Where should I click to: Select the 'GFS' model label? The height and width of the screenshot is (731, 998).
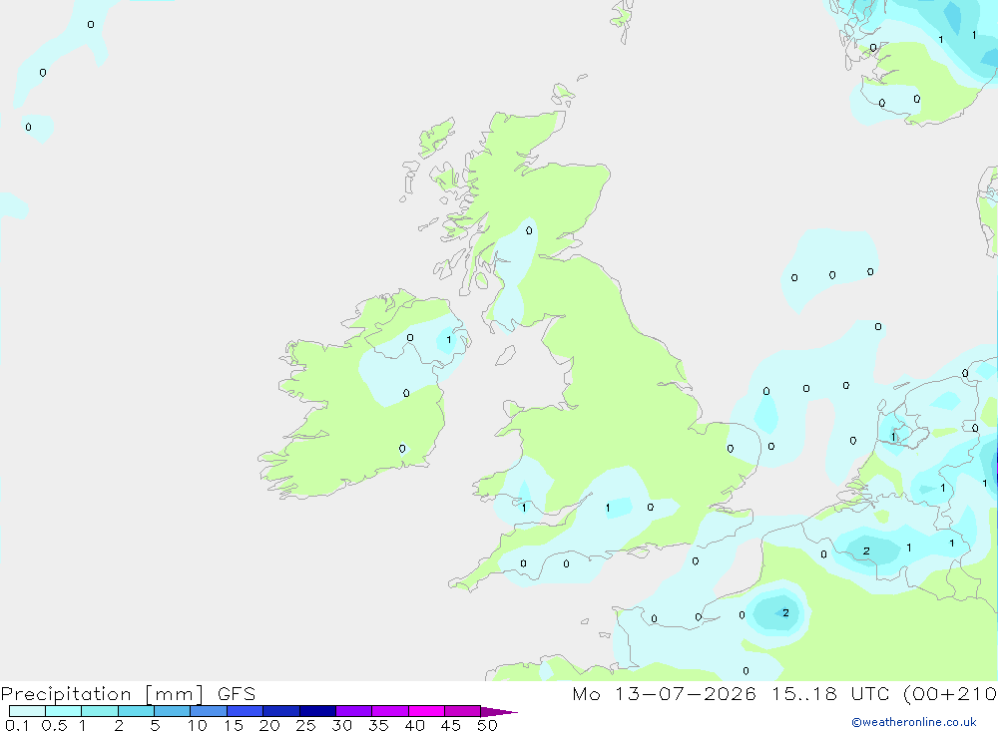(237, 693)
